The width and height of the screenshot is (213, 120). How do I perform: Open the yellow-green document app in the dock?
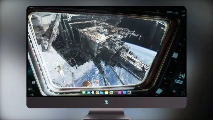(97, 92)
